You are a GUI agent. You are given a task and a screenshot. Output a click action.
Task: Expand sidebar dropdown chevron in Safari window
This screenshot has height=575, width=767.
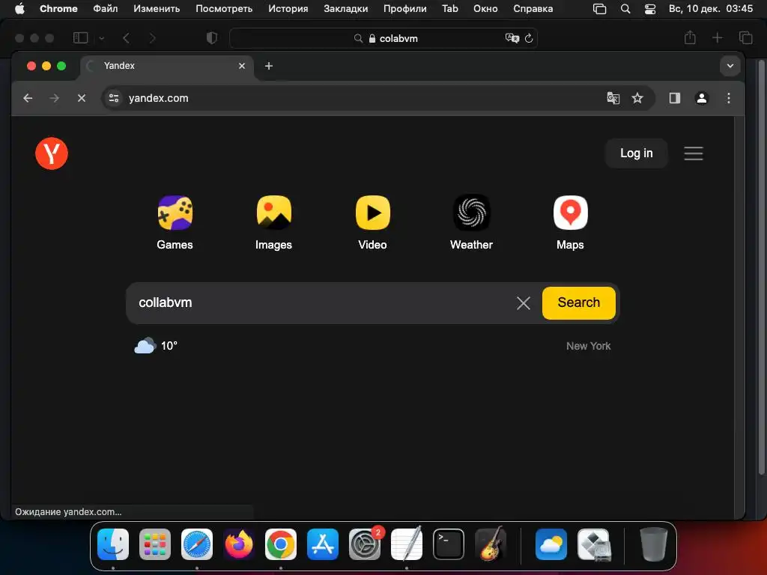coord(102,37)
